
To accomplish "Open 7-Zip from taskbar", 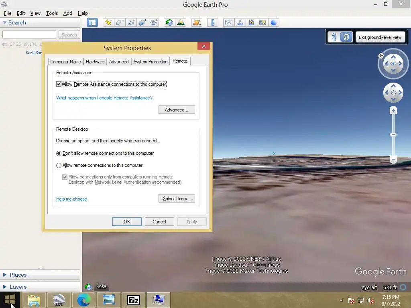I will coord(133,300).
